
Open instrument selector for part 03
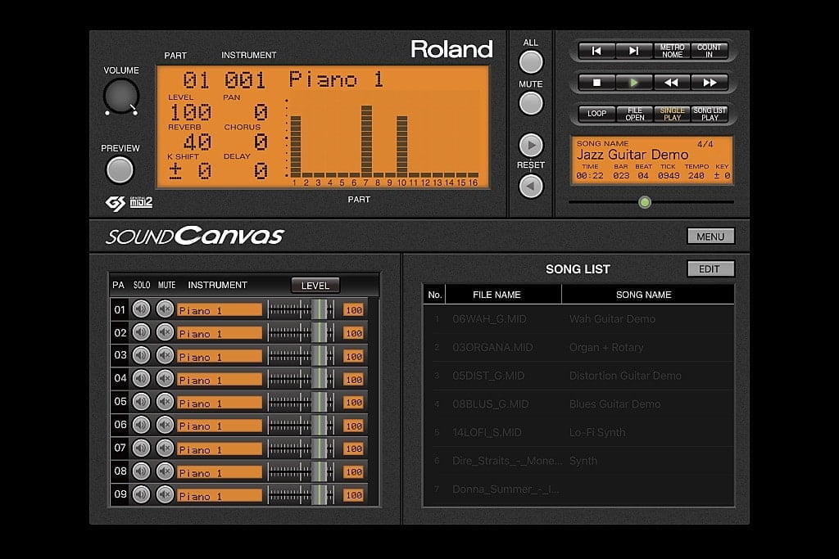(220, 357)
